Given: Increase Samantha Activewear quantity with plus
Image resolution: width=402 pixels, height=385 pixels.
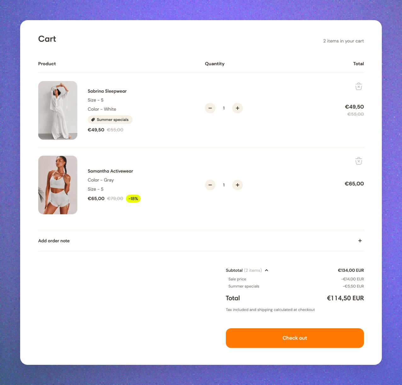Looking at the screenshot, I should pyautogui.click(x=238, y=185).
